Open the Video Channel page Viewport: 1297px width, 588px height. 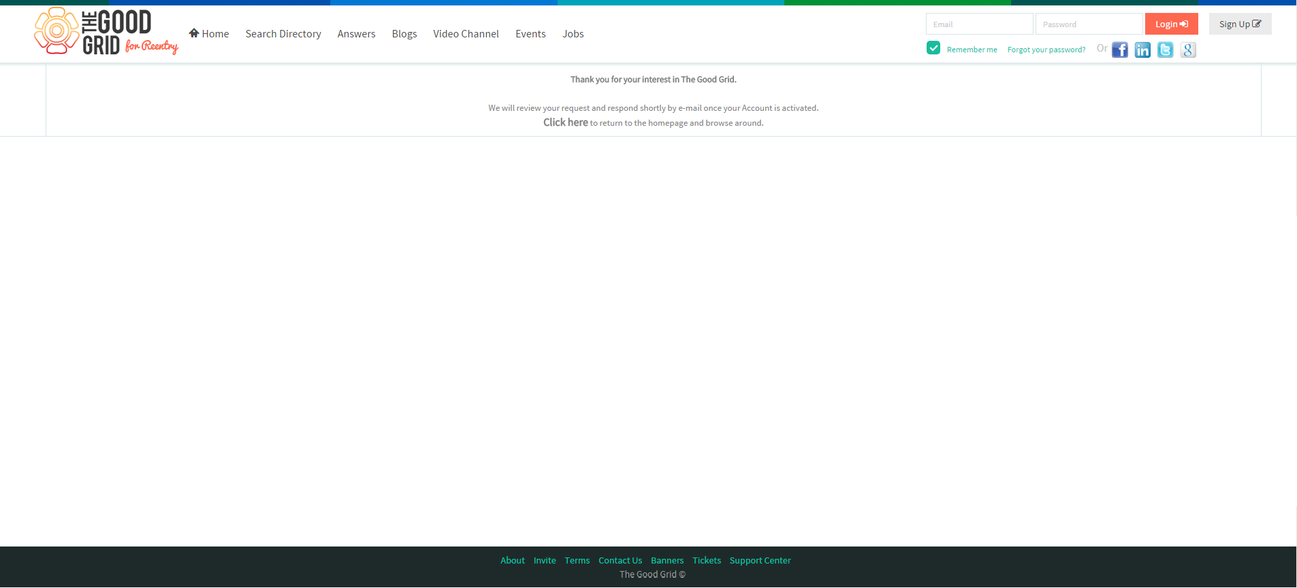coord(466,33)
